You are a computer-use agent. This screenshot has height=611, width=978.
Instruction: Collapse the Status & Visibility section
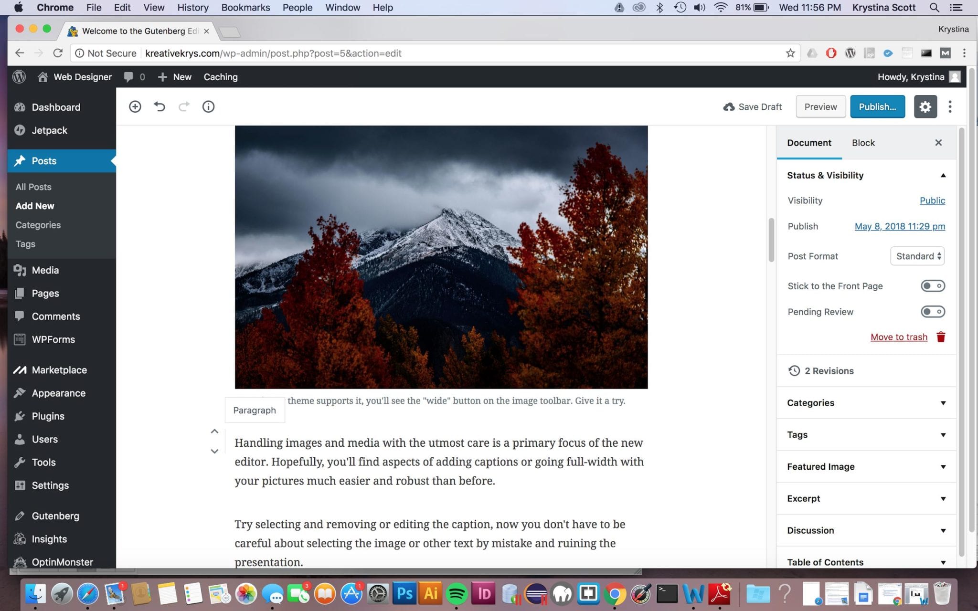coord(866,175)
